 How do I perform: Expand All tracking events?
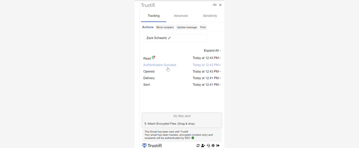pos(212,51)
